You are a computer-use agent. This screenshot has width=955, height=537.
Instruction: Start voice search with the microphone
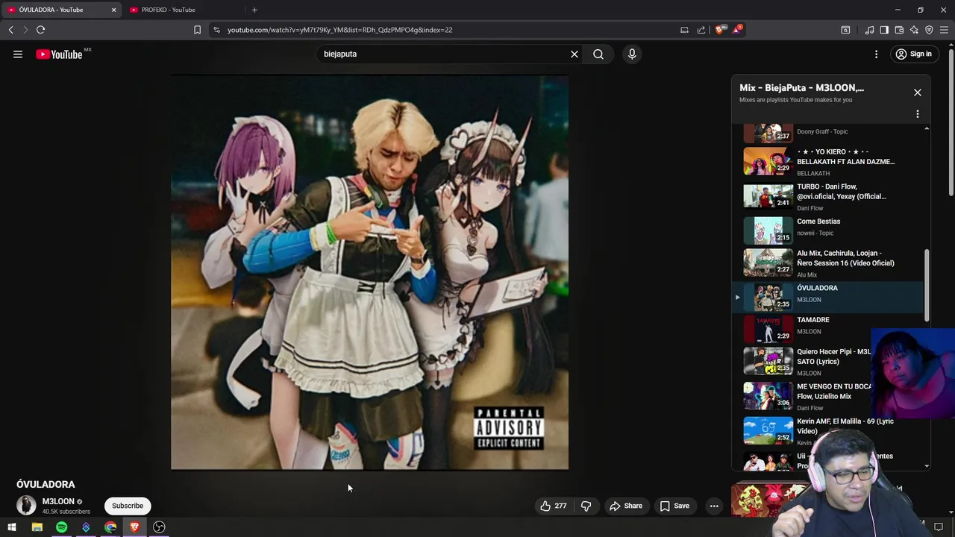click(632, 54)
